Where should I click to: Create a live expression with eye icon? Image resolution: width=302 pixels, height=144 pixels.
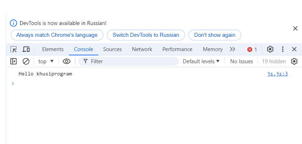tap(66, 61)
